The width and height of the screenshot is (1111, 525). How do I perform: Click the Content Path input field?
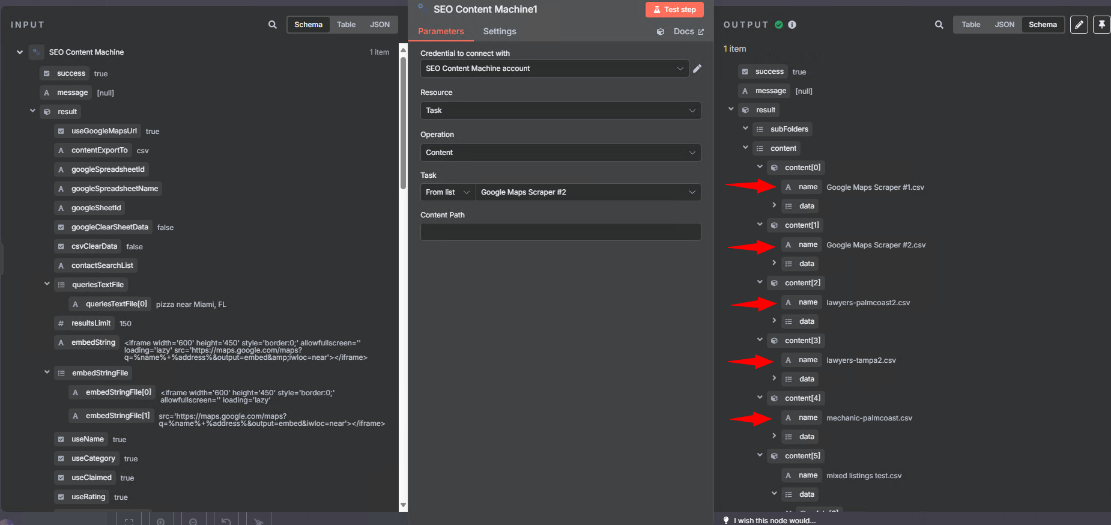point(560,232)
